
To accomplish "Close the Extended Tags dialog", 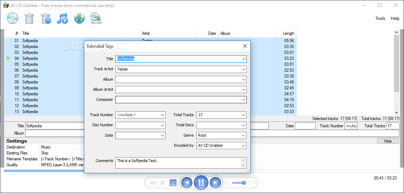I will coord(245,46).
